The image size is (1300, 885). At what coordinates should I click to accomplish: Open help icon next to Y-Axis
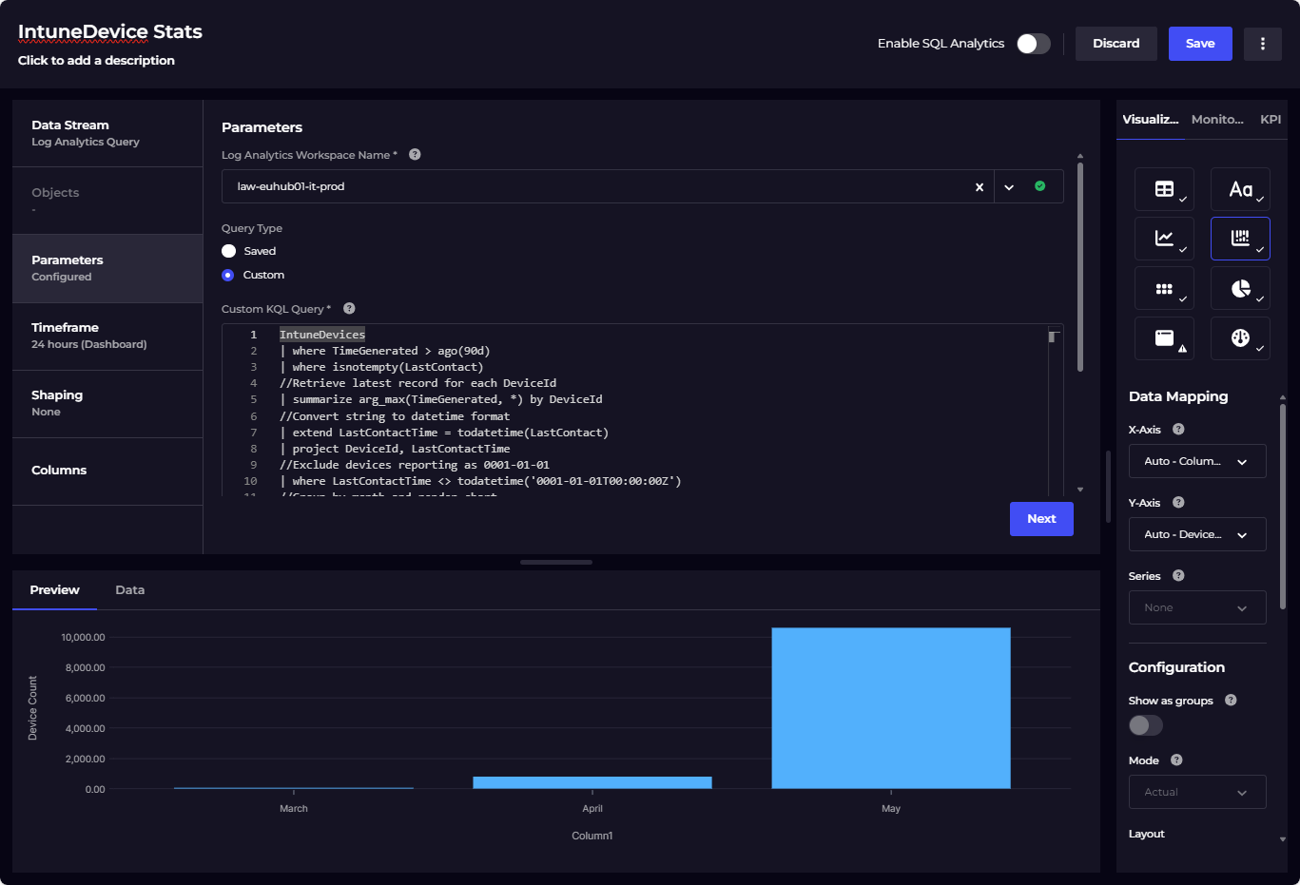[x=1178, y=502]
